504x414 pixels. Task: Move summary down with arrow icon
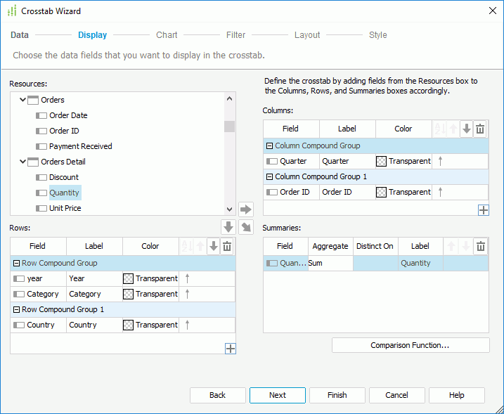point(465,246)
